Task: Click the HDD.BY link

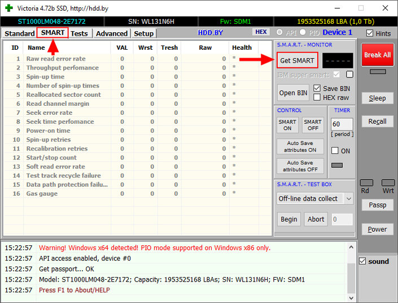Action: pyautogui.click(x=210, y=33)
